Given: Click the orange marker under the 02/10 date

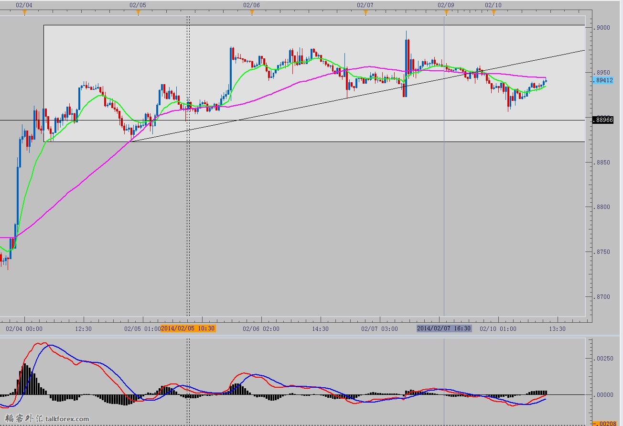Looking at the screenshot, I should (x=494, y=13).
